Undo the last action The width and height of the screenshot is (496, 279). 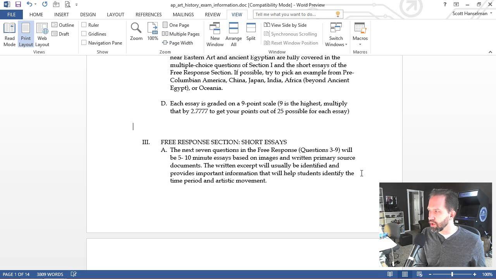[29, 5]
